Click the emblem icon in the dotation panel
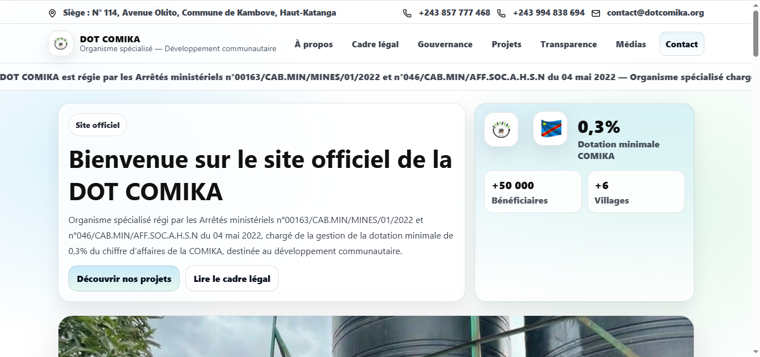 [x=501, y=129]
